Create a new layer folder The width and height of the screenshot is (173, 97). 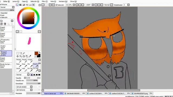(1, 21)
